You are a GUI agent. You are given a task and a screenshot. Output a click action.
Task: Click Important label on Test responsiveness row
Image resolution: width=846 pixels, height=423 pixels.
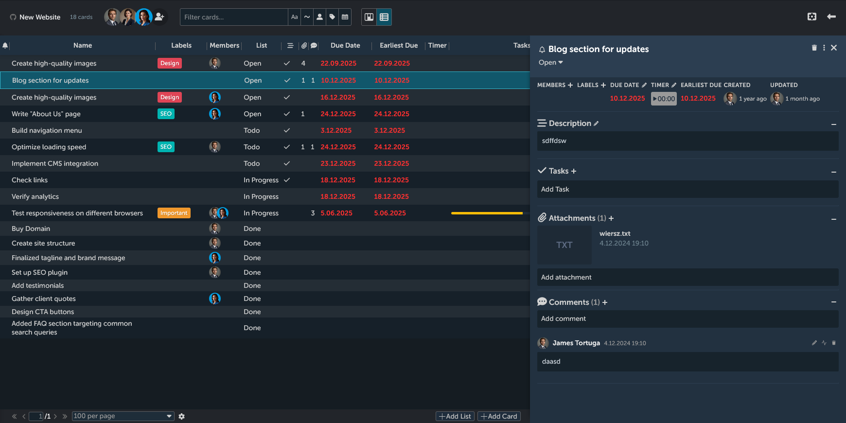174,213
